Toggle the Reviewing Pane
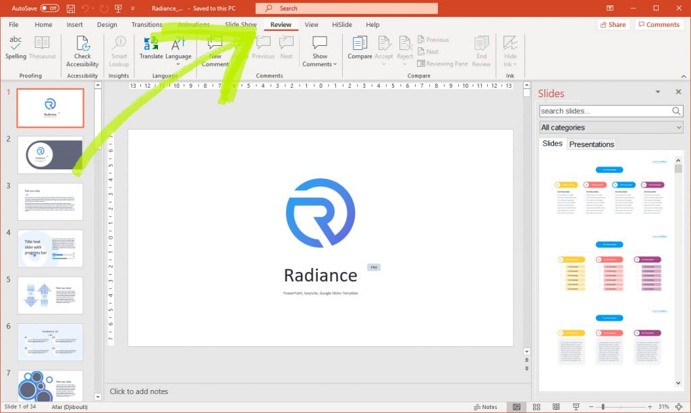The height and width of the screenshot is (413, 691). coord(442,63)
